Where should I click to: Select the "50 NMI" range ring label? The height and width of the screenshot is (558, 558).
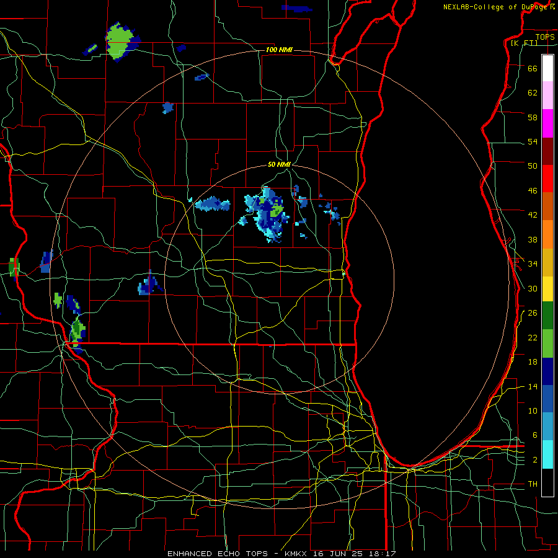click(279, 164)
